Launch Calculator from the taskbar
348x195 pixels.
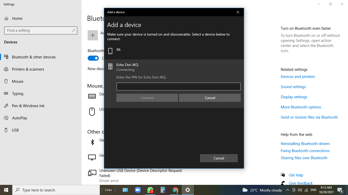coord(163,190)
